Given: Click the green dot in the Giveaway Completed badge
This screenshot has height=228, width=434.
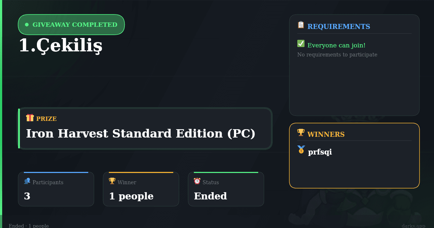Looking at the screenshot, I should 27,25.
